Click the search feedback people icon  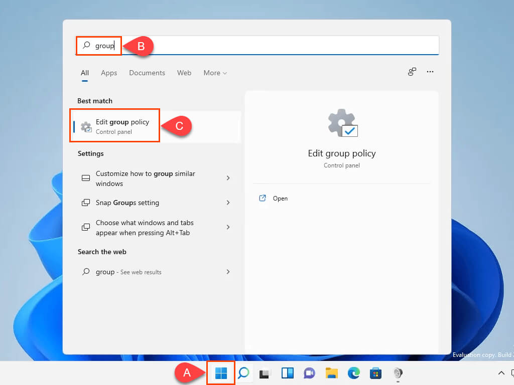412,72
